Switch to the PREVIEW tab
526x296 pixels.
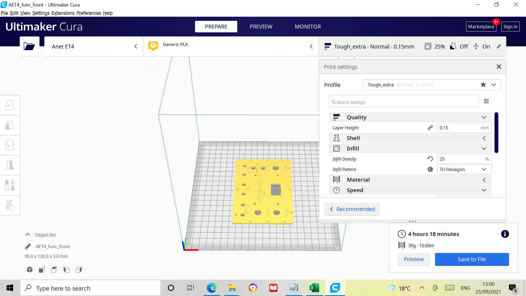(x=261, y=27)
